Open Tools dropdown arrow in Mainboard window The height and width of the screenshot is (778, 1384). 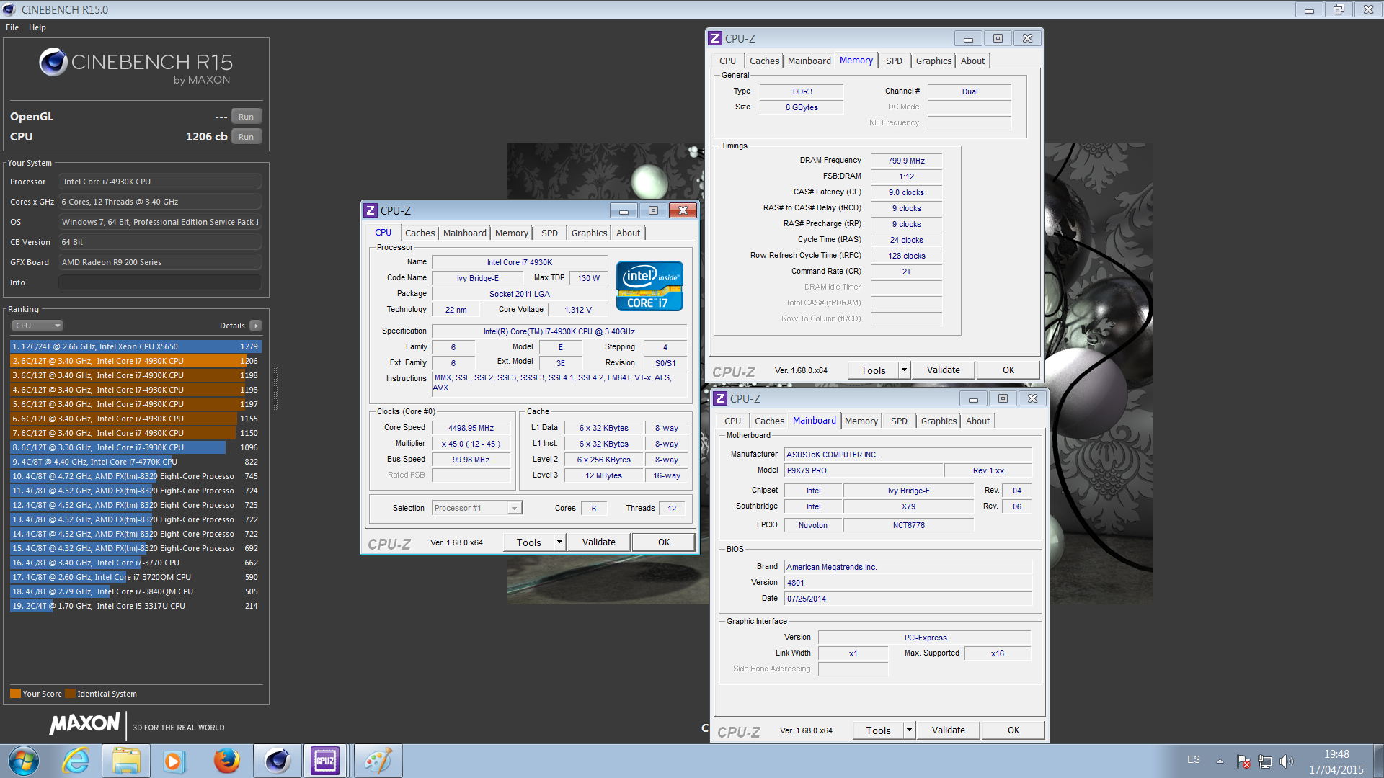(x=909, y=730)
